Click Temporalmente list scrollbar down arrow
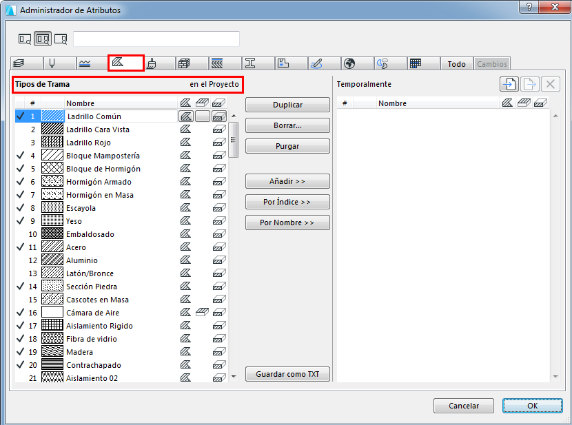 [555, 377]
